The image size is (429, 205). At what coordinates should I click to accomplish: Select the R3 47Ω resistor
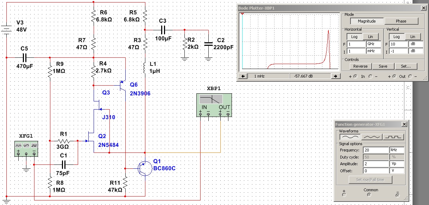pyautogui.click(x=145, y=44)
